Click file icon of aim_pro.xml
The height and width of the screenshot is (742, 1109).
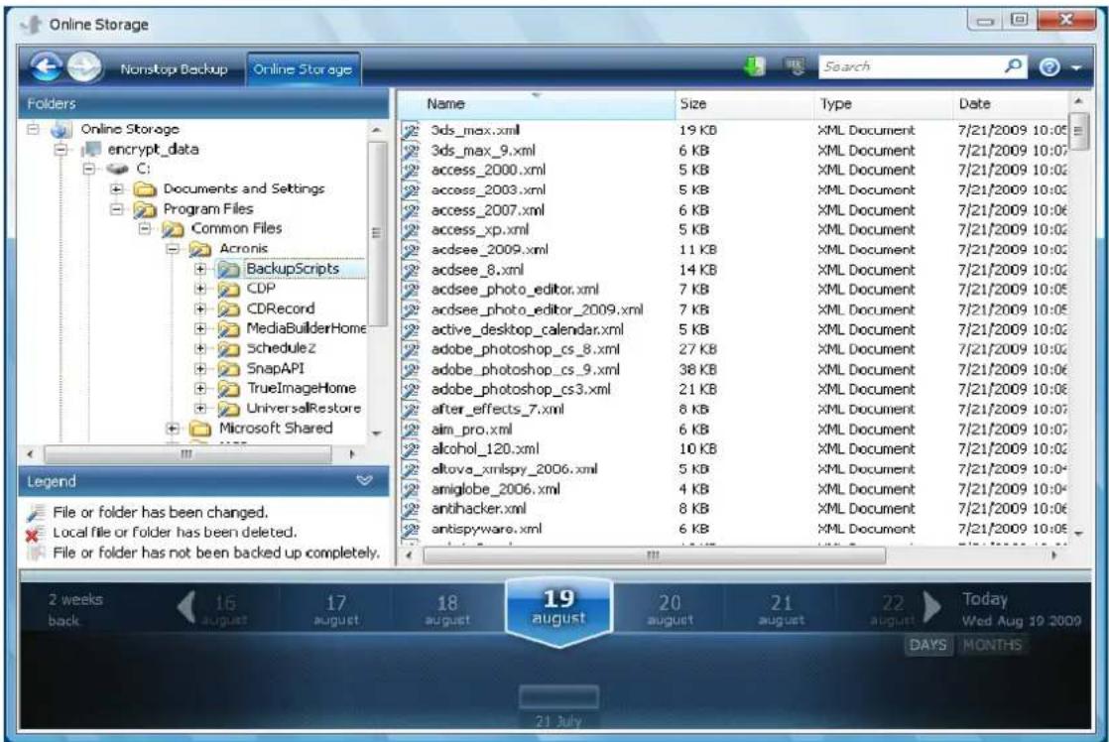411,430
